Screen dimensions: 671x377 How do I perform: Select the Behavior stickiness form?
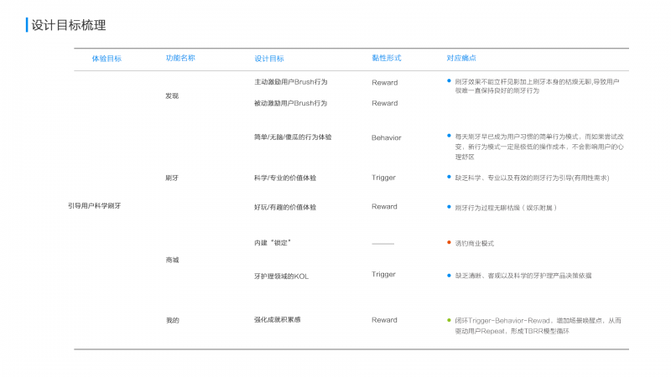(x=387, y=137)
